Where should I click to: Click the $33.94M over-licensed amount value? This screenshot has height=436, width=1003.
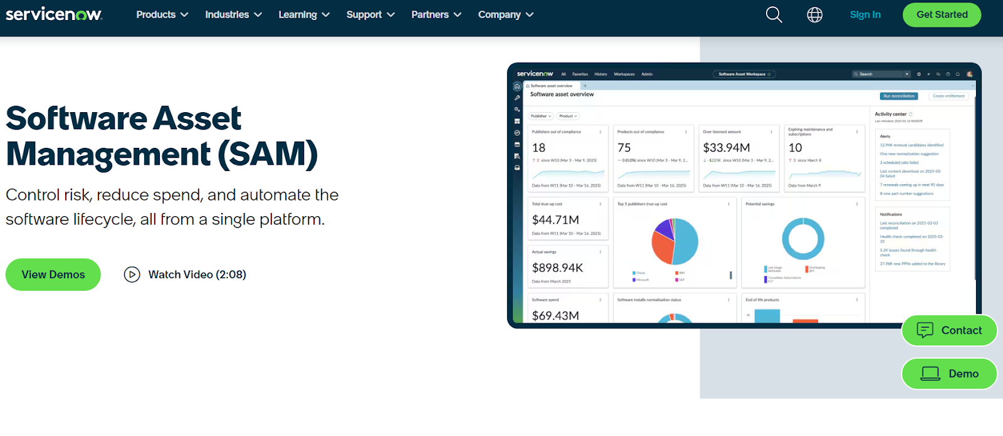point(726,148)
